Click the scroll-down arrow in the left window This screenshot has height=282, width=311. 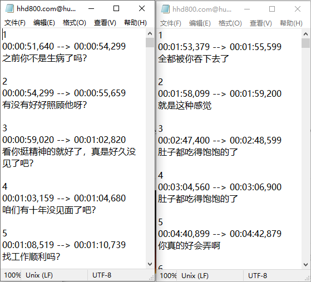(x=150, y=264)
